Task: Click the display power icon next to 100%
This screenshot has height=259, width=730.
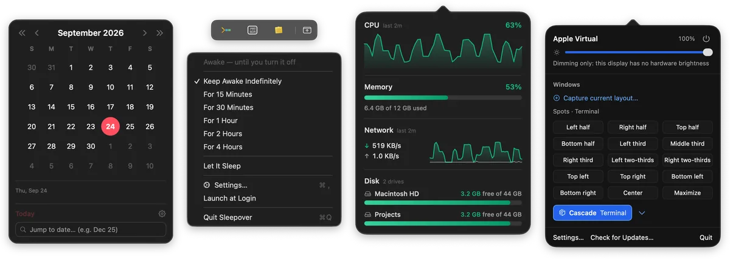Action: [706, 38]
